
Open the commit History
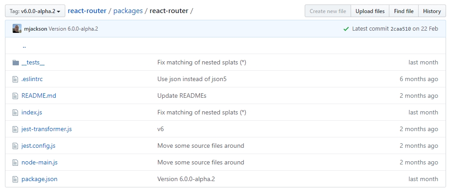[432, 11]
